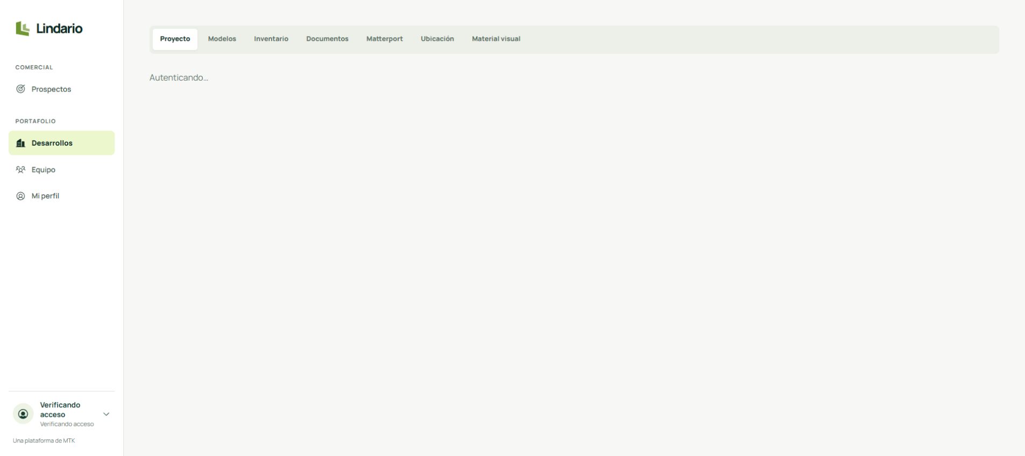Click the Desarrollos building icon
This screenshot has width=1025, height=456.
pos(20,143)
